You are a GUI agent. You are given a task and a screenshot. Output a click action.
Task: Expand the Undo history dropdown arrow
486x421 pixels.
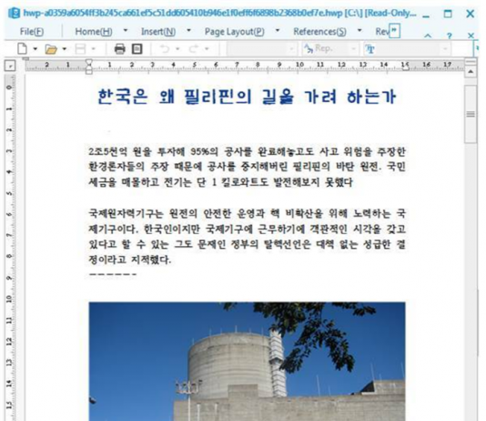click(x=177, y=48)
